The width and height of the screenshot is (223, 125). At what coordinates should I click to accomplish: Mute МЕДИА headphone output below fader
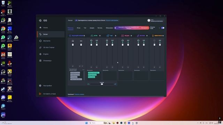[123, 67]
